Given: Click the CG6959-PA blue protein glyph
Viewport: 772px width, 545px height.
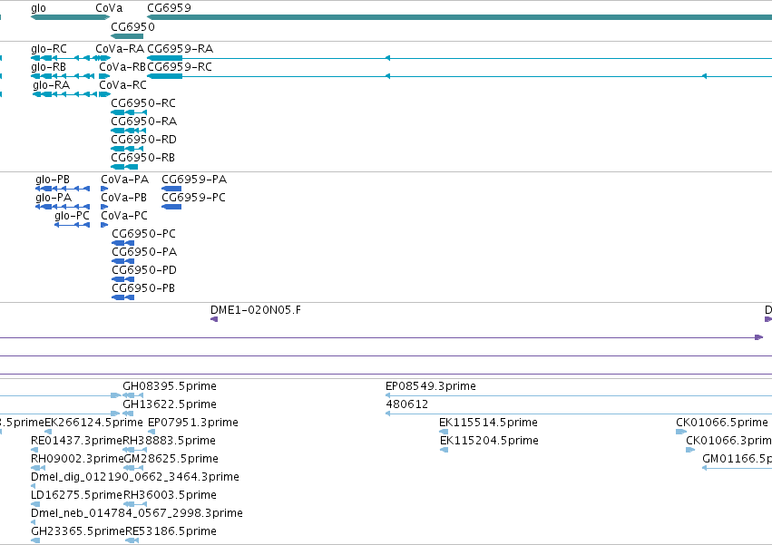Looking at the screenshot, I should tap(171, 189).
